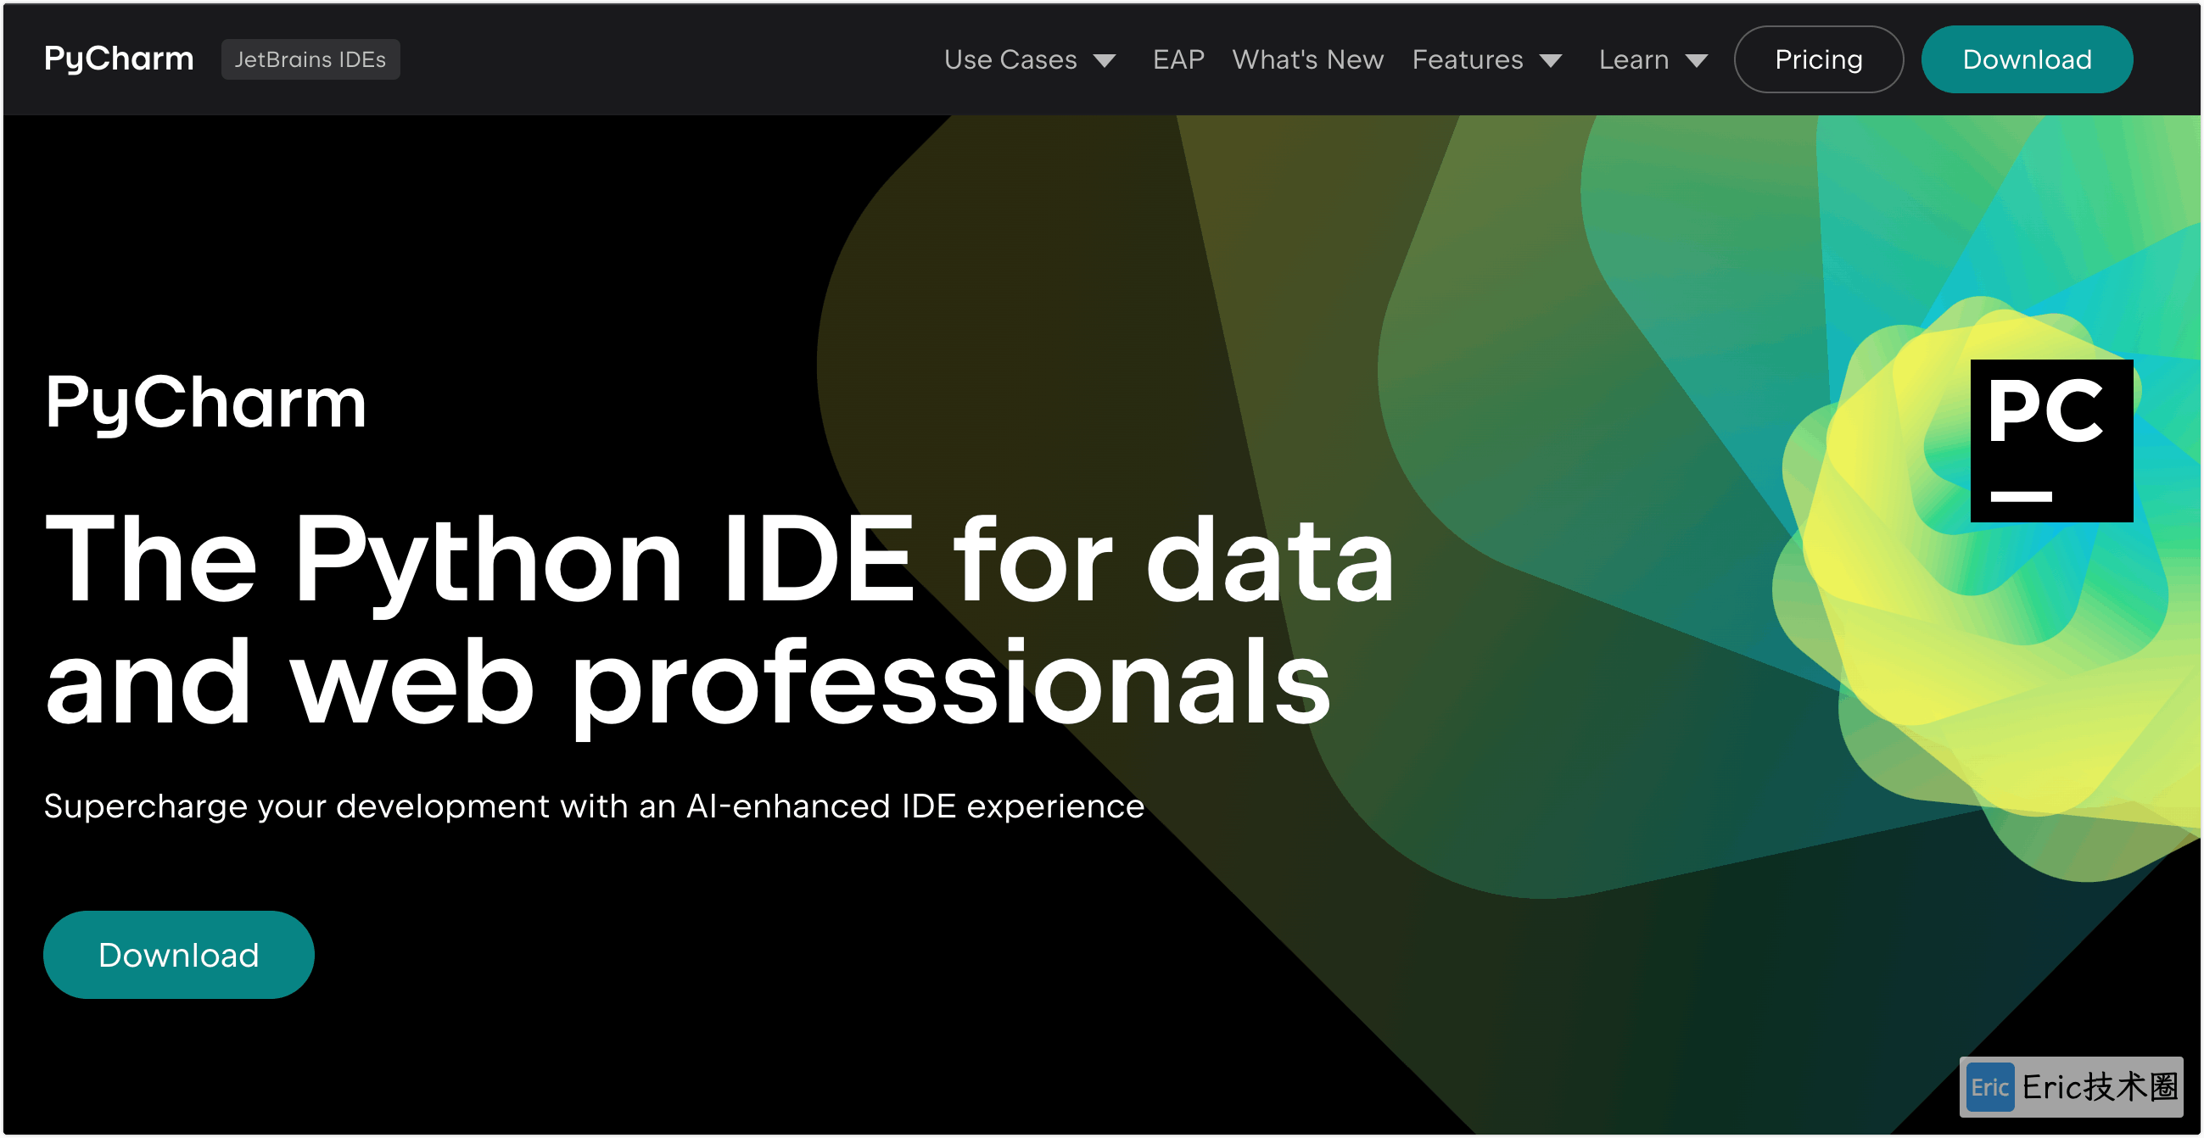Click 'Supercharge your development' subtitle text

click(x=594, y=806)
